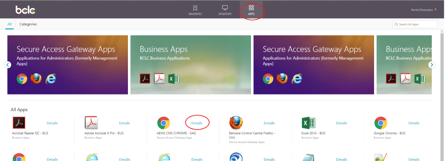Click Excel icon in first Business Apps banner
The height and width of the screenshot is (161, 445).
coord(173,79)
